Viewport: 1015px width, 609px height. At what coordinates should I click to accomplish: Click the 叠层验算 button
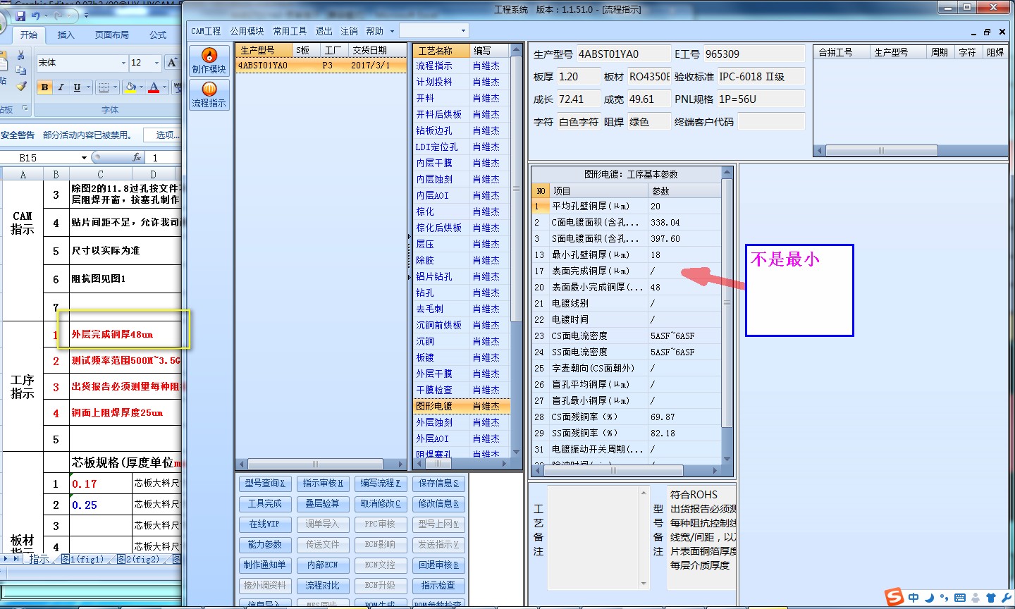pyautogui.click(x=323, y=503)
